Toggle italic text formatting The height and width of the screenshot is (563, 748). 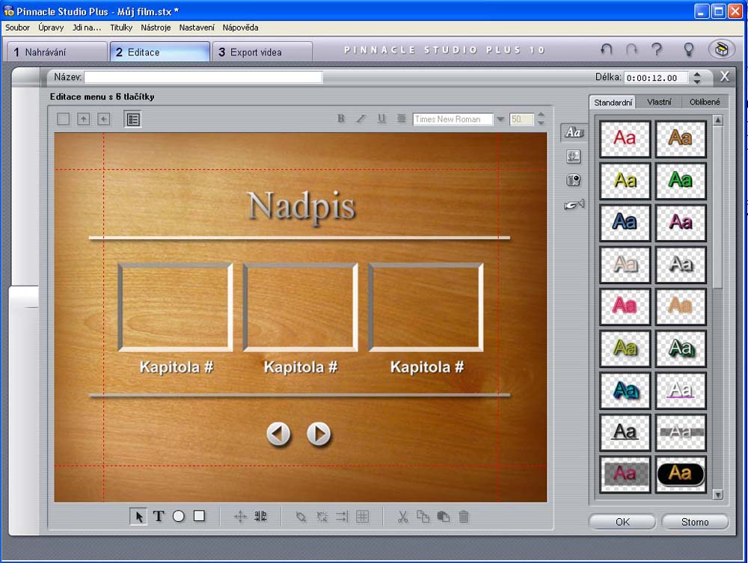[x=361, y=119]
